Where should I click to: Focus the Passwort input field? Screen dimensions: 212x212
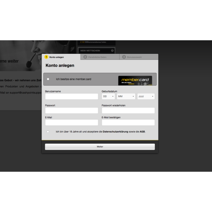click(72, 111)
